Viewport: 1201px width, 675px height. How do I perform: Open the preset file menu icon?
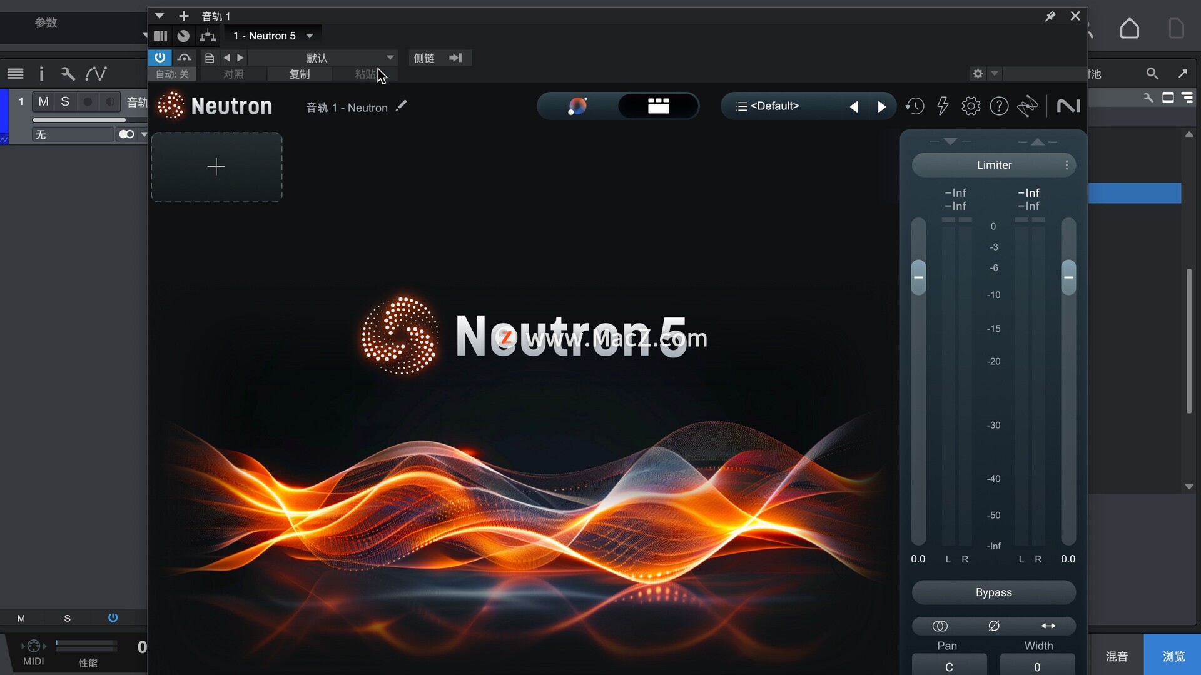tap(210, 58)
